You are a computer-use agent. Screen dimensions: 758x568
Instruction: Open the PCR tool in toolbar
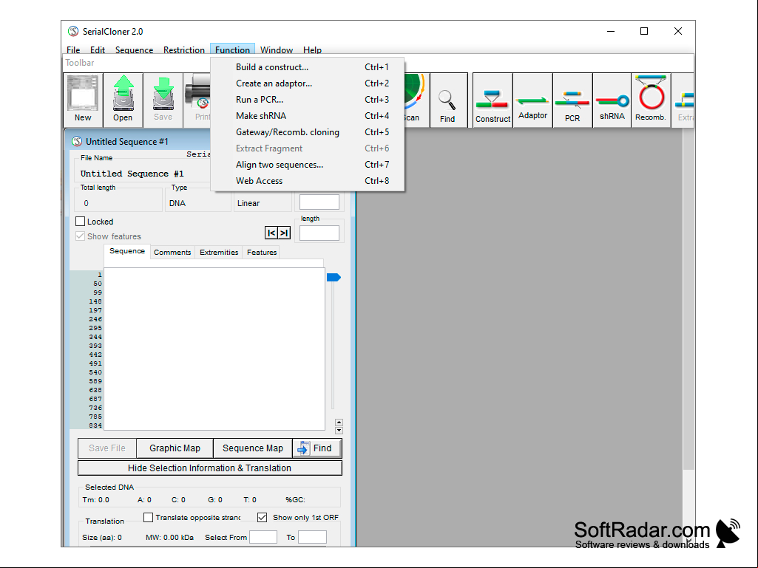pyautogui.click(x=572, y=100)
